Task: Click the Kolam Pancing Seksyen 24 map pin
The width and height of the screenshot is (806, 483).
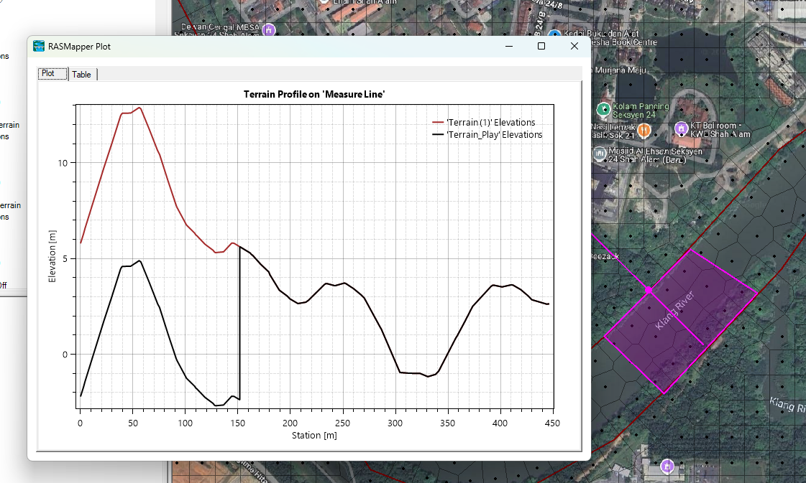Action: [x=603, y=109]
